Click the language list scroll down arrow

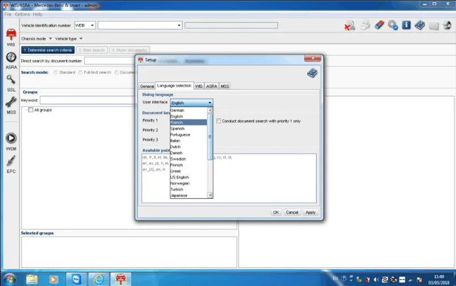pyautogui.click(x=210, y=195)
